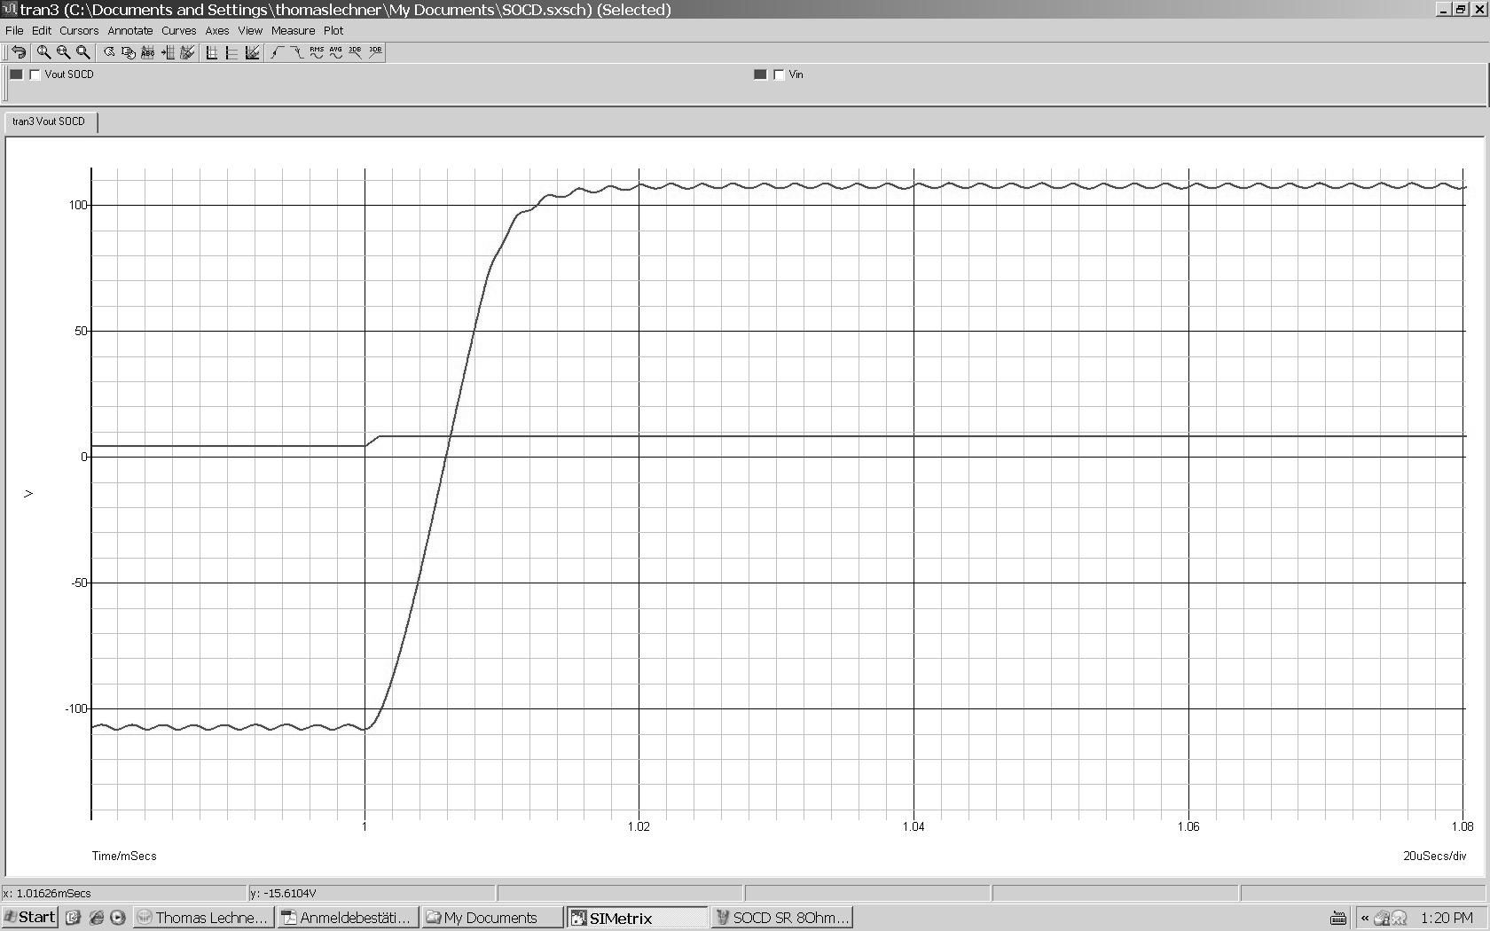Viewport: 1490px width, 931px height.
Task: Click the New Axis toolbar icon
Action: [231, 52]
